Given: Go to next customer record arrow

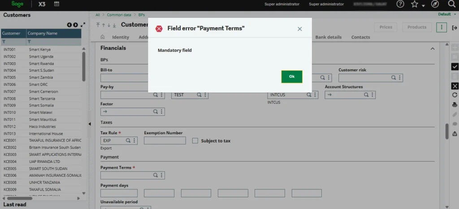Looking at the screenshot, I should pos(109,25).
